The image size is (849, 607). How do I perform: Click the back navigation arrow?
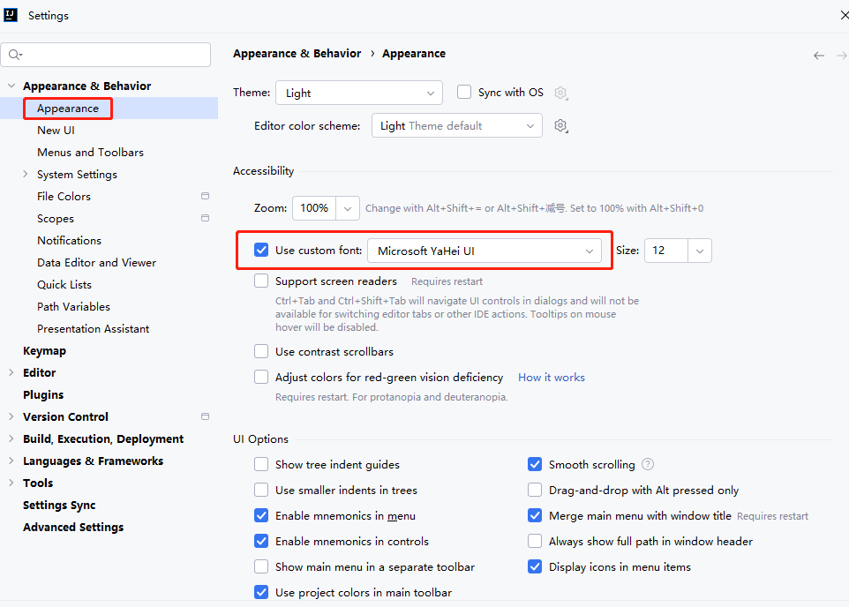818,56
